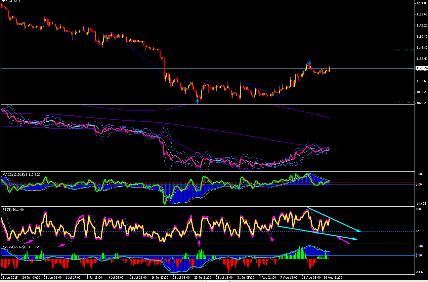Image resolution: width=428 pixels, height=282 pixels.
Task: Select the current price tag 1120.24
Action: click(422, 68)
